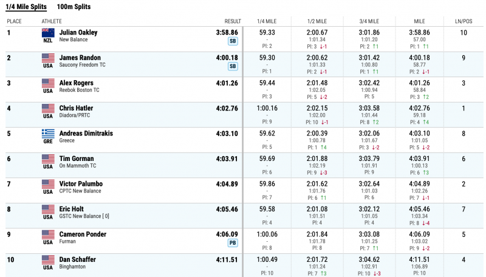Click the PLACE column header

click(15, 21)
